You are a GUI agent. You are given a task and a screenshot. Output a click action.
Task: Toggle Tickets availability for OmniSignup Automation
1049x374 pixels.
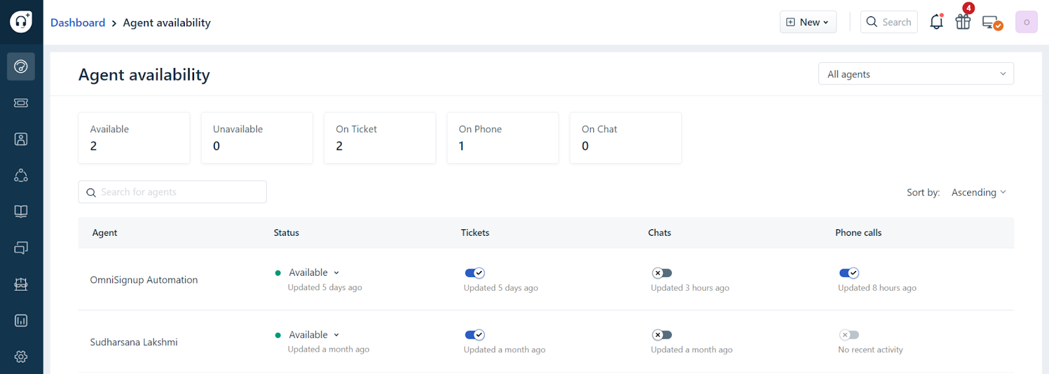[x=474, y=273]
